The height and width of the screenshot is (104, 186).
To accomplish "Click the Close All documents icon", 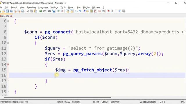I will click(19, 11).
